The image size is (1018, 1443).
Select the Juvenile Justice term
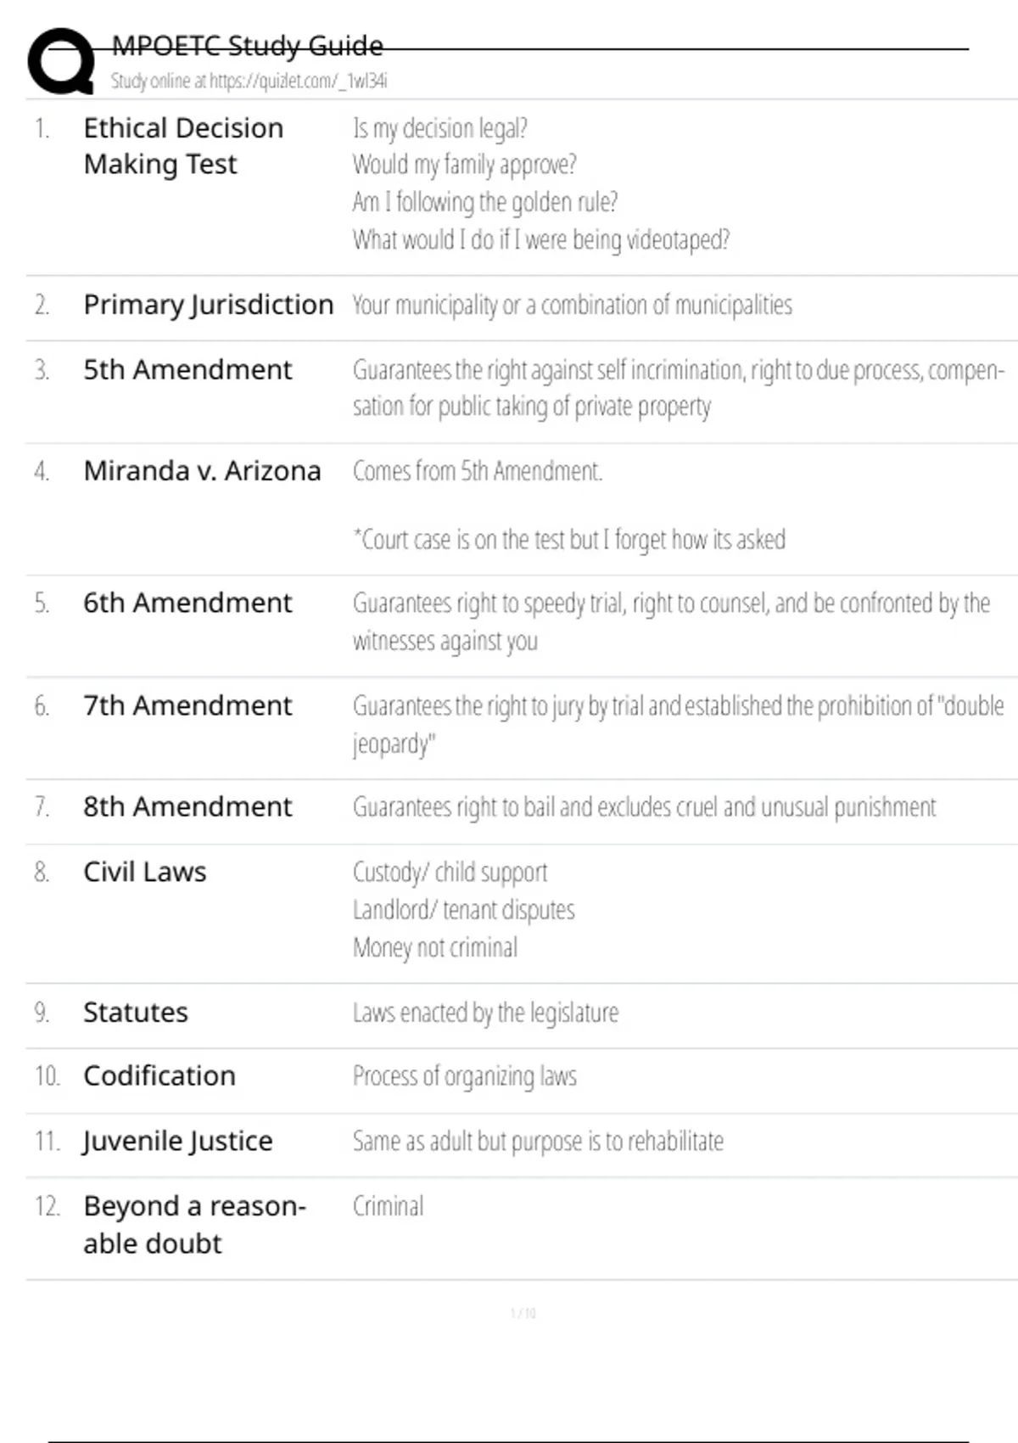click(x=177, y=1142)
